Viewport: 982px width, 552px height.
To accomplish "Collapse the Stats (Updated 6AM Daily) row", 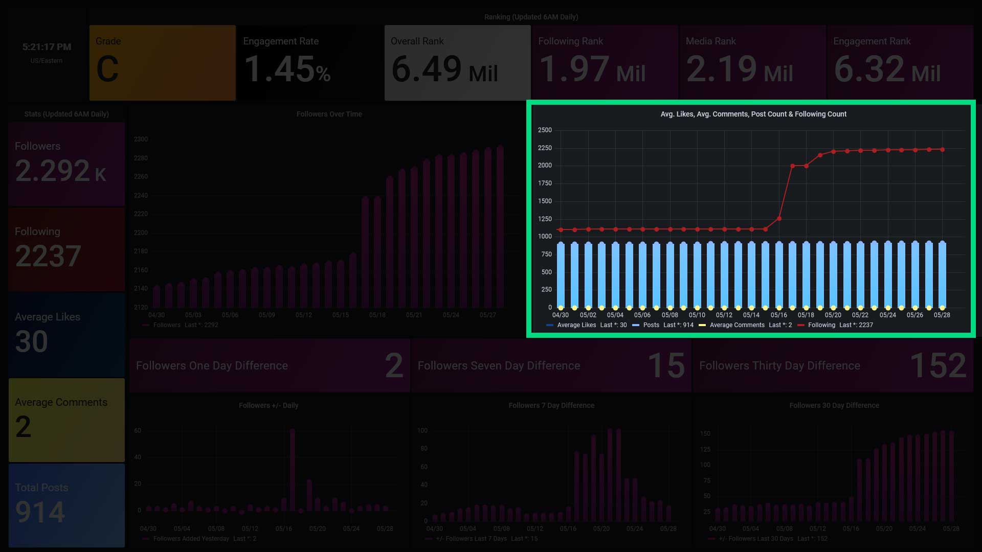I will coord(66,114).
